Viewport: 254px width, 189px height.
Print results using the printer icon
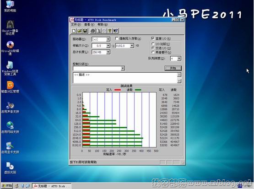[x=92, y=31]
